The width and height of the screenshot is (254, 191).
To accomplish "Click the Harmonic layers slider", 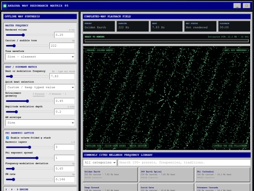I will click(x=30, y=147).
